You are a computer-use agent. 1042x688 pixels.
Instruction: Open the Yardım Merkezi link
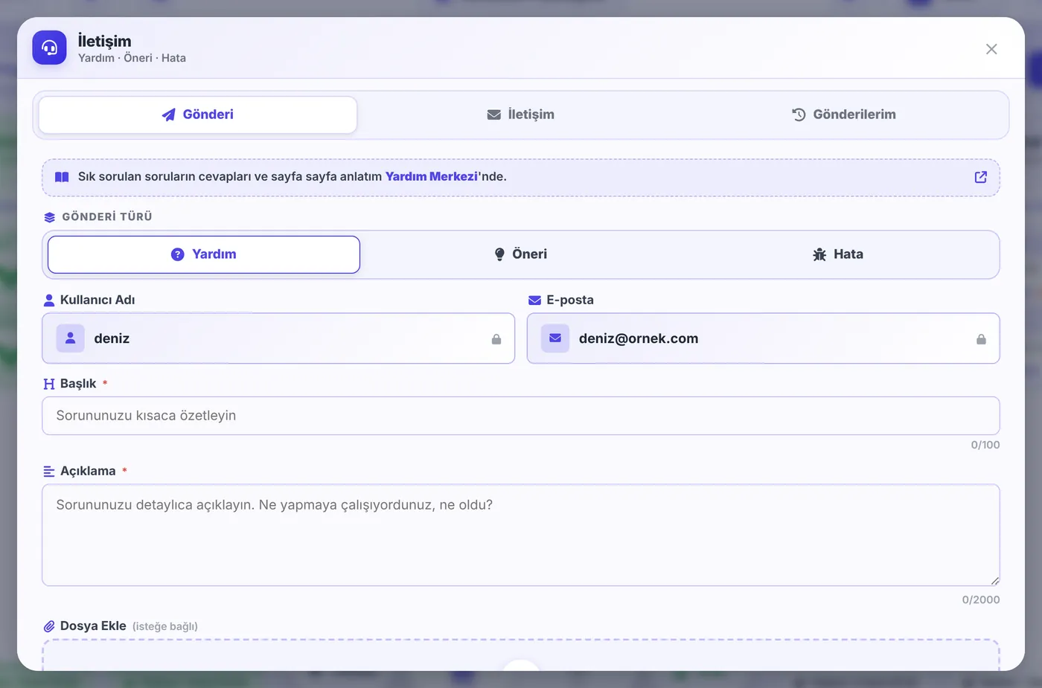pyautogui.click(x=432, y=176)
